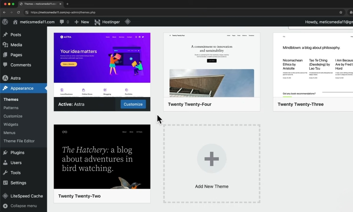
Task: Click the plus icon to add new theme
Action: [x=211, y=159]
